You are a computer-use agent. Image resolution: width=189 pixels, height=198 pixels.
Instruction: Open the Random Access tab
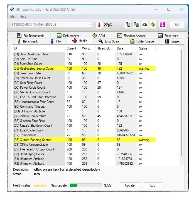(x=132, y=36)
